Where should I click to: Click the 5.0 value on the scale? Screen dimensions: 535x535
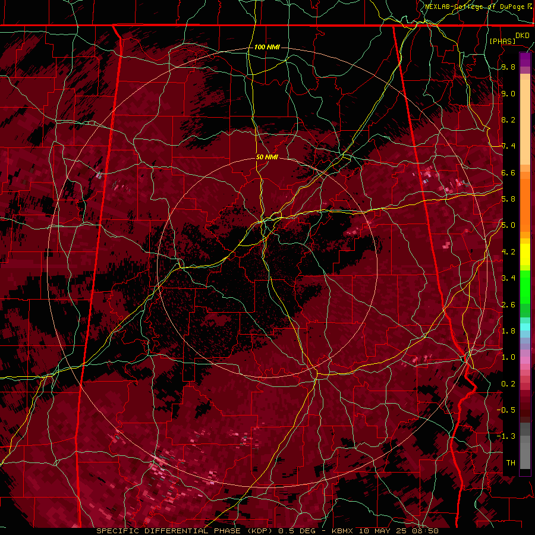[x=508, y=225]
